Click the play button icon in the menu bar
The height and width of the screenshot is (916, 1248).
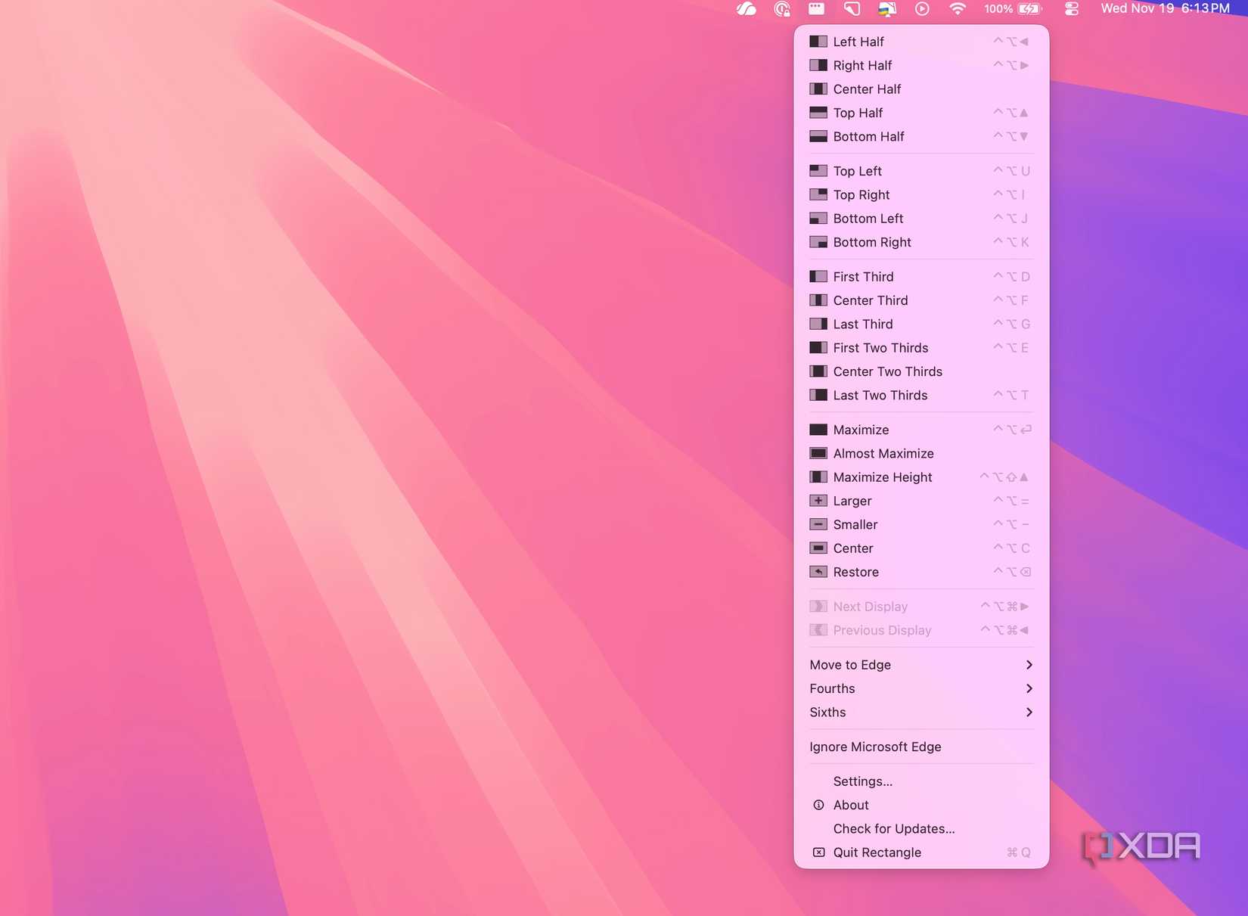tap(921, 9)
